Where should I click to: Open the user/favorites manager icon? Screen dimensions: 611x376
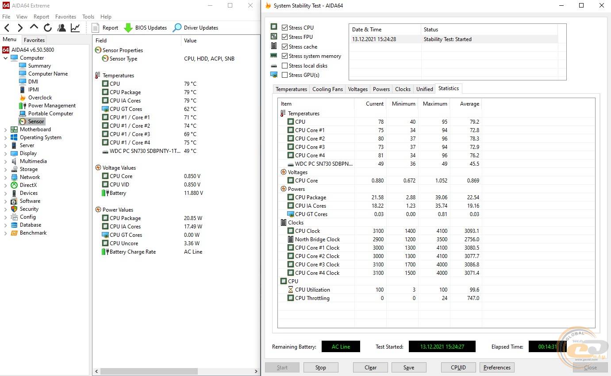pyautogui.click(x=61, y=28)
